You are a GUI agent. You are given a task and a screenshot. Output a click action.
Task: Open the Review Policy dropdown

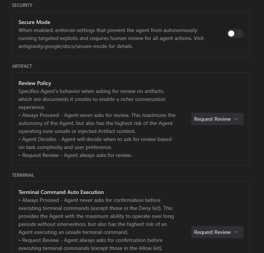point(217,119)
